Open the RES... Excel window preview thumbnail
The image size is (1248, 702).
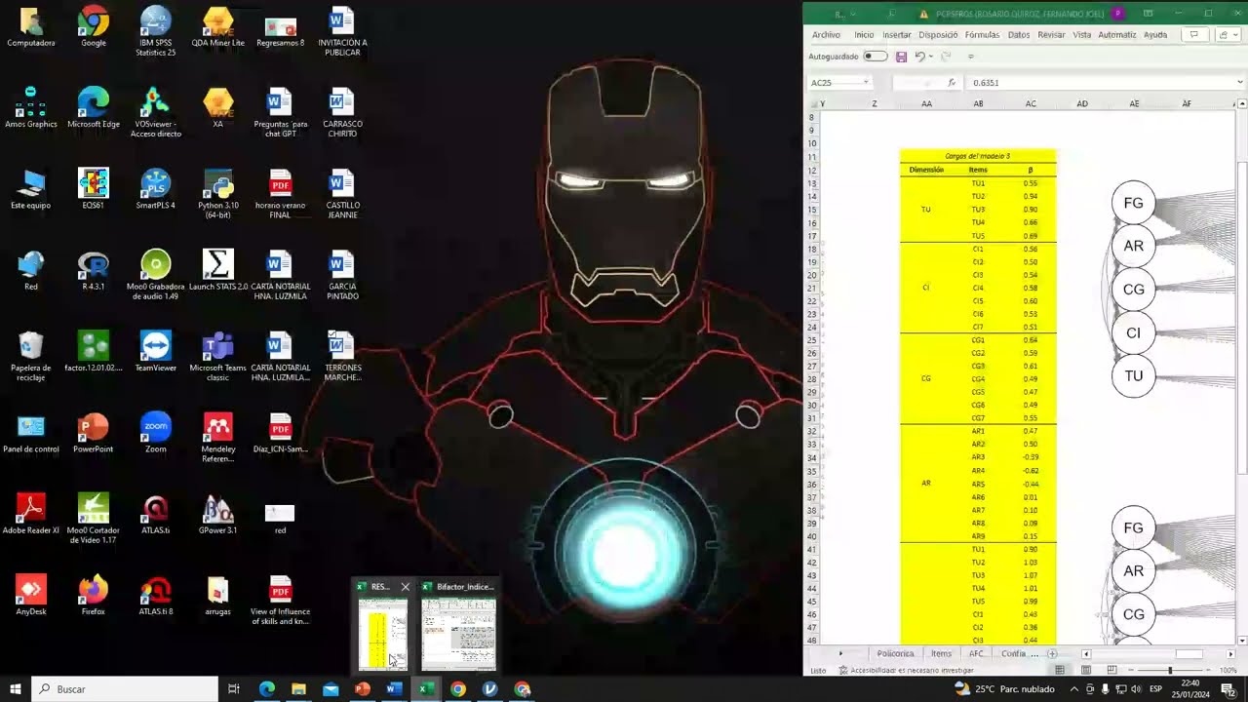(382, 634)
